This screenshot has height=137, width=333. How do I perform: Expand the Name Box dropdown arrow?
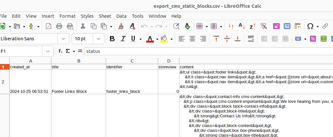(x=48, y=51)
